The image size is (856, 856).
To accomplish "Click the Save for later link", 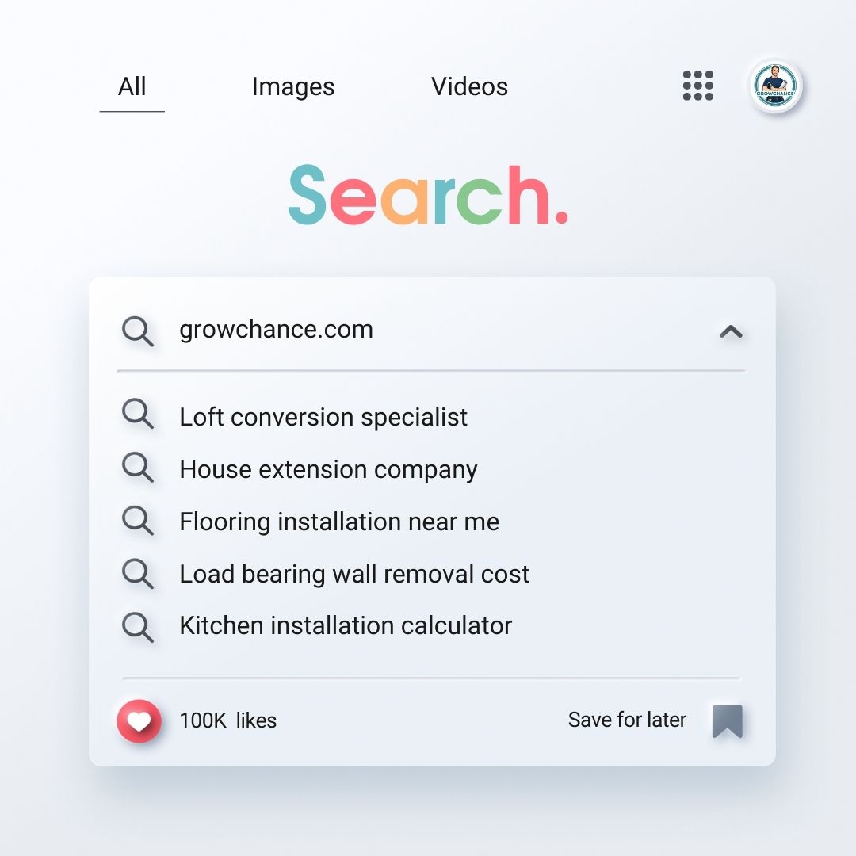I will coord(627,720).
